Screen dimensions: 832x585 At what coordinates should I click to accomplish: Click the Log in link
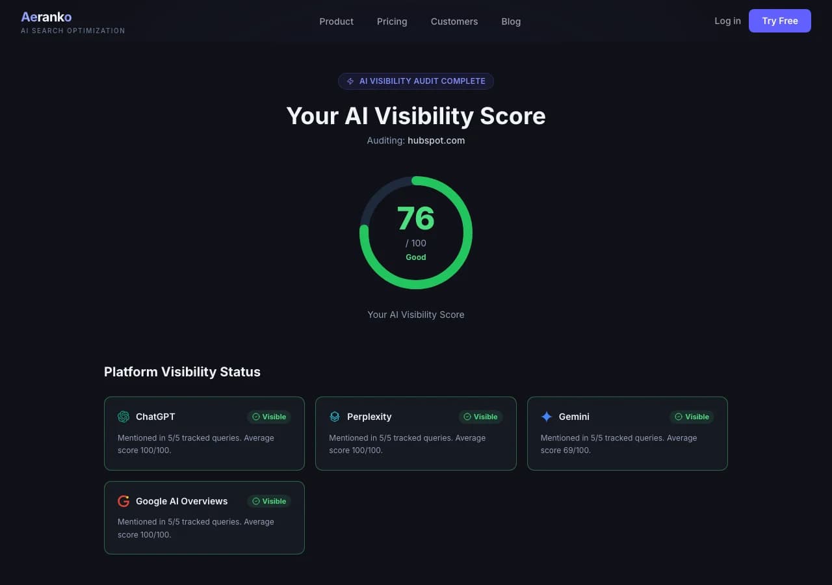[x=727, y=21]
